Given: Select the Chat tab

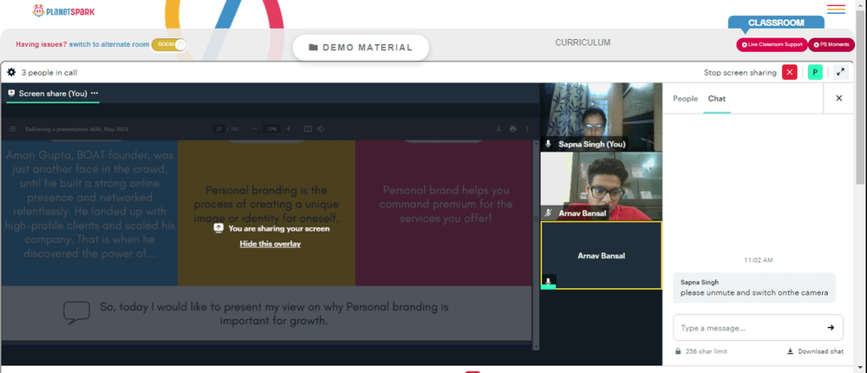Looking at the screenshot, I should 717,99.
